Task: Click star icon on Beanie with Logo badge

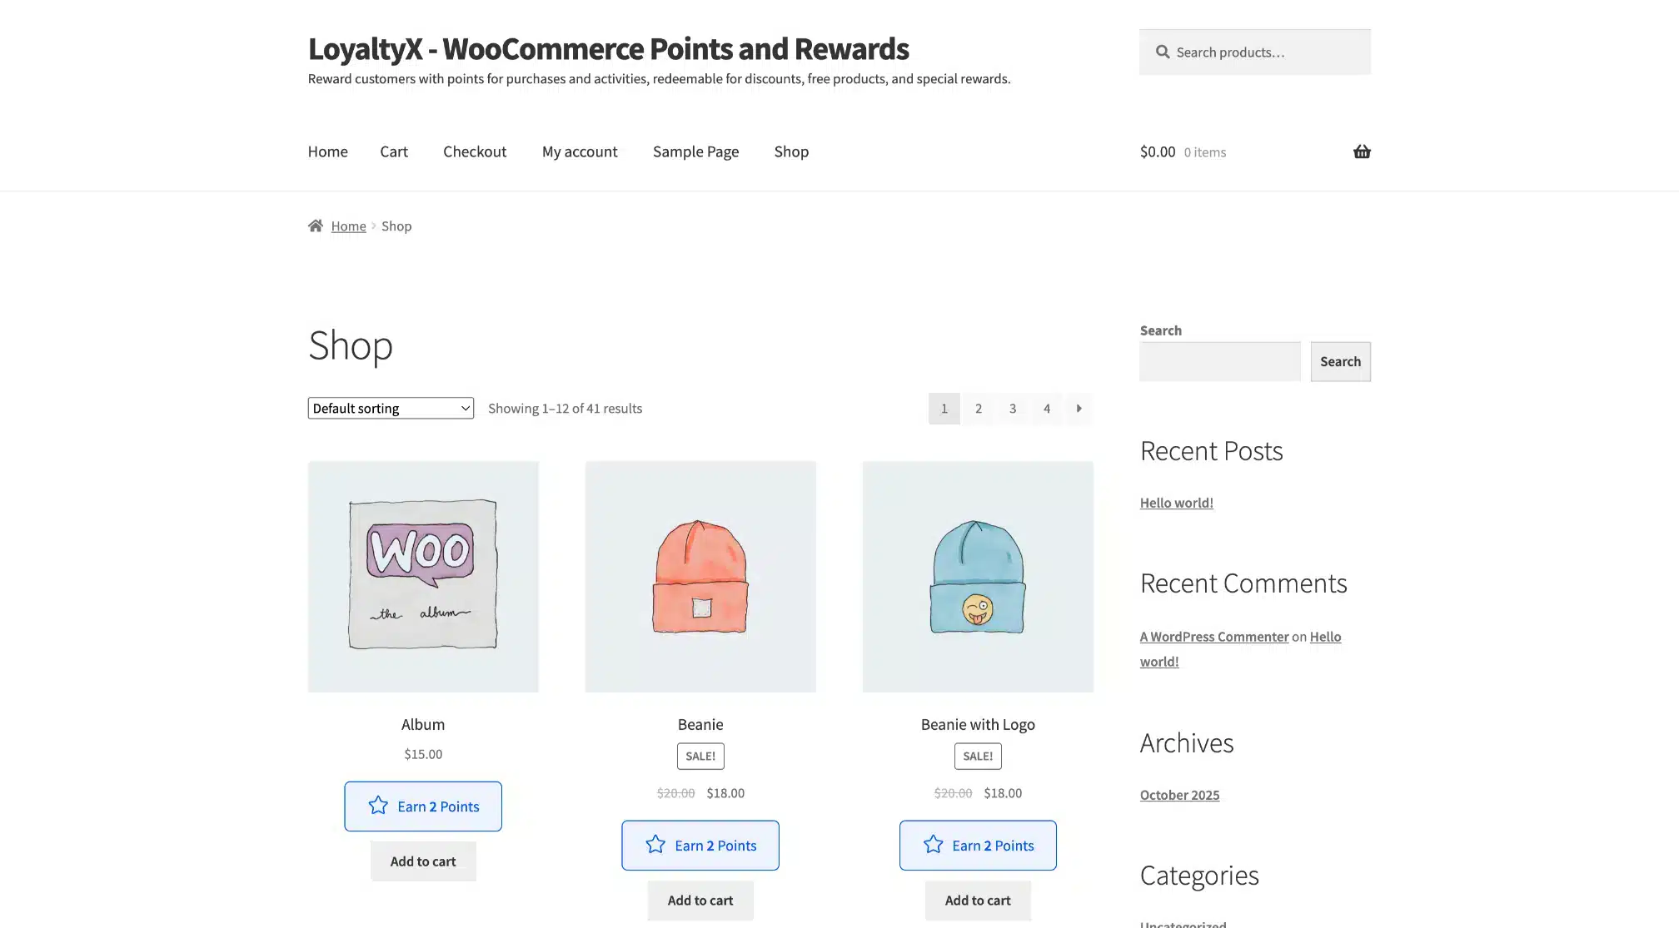Action: [933, 845]
